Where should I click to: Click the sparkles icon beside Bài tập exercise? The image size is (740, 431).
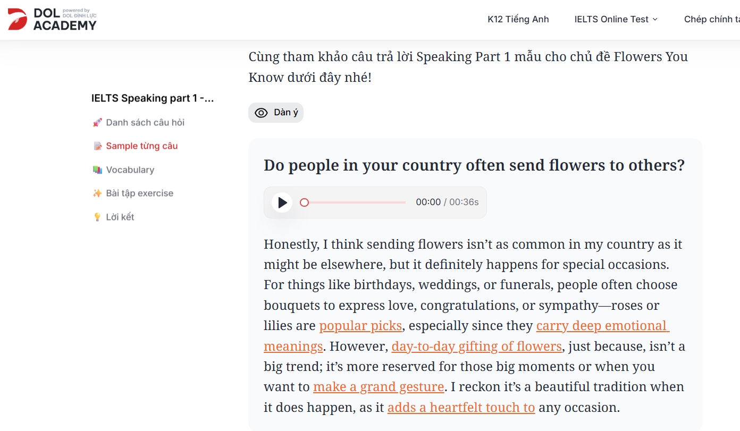pyautogui.click(x=97, y=193)
